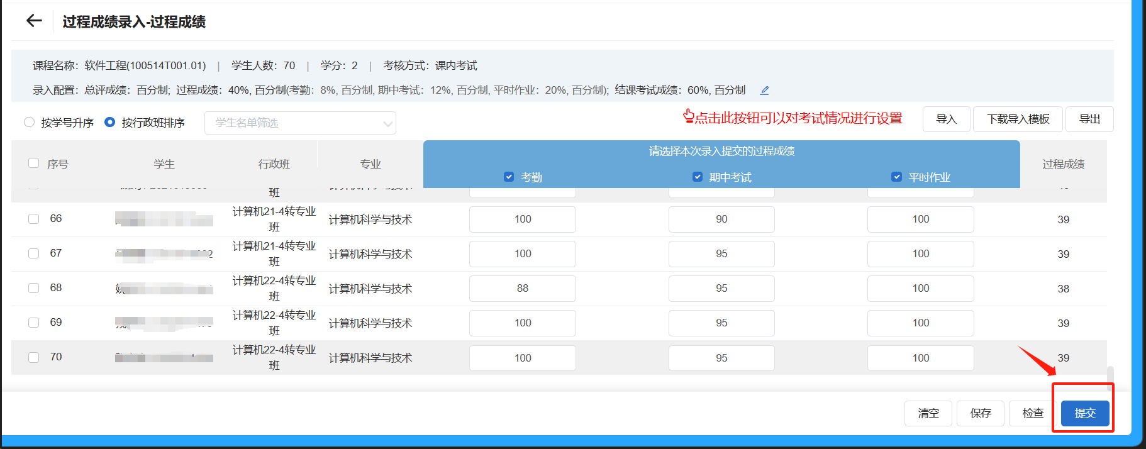Click the 导入 button
The width and height of the screenshot is (1146, 449).
pyautogui.click(x=945, y=119)
